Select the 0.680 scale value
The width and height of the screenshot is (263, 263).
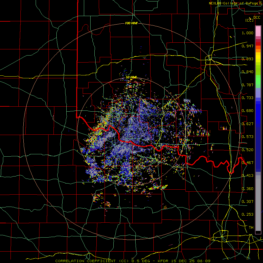coord(248,110)
